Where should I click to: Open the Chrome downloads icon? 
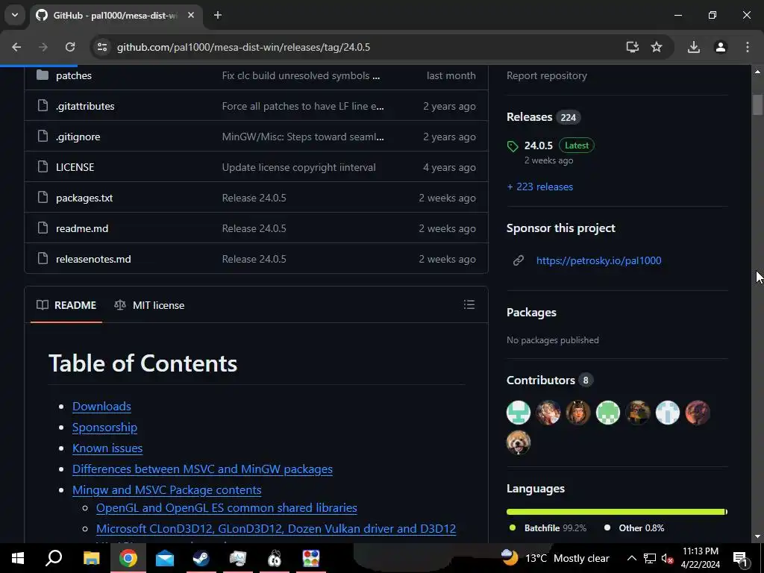[x=694, y=47]
